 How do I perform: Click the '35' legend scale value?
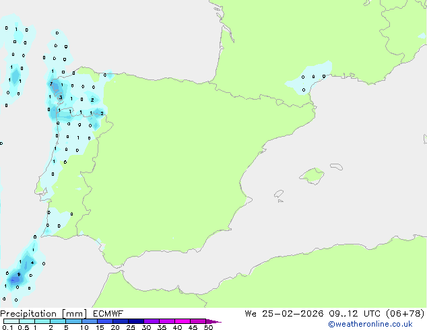[x=162, y=327]
